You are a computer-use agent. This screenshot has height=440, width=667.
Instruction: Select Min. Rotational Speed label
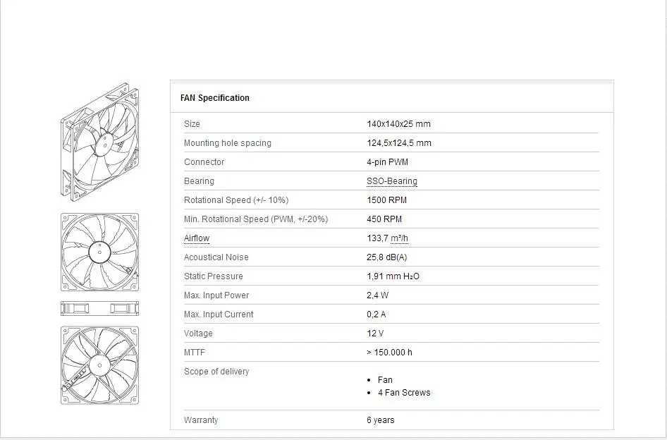coord(256,219)
